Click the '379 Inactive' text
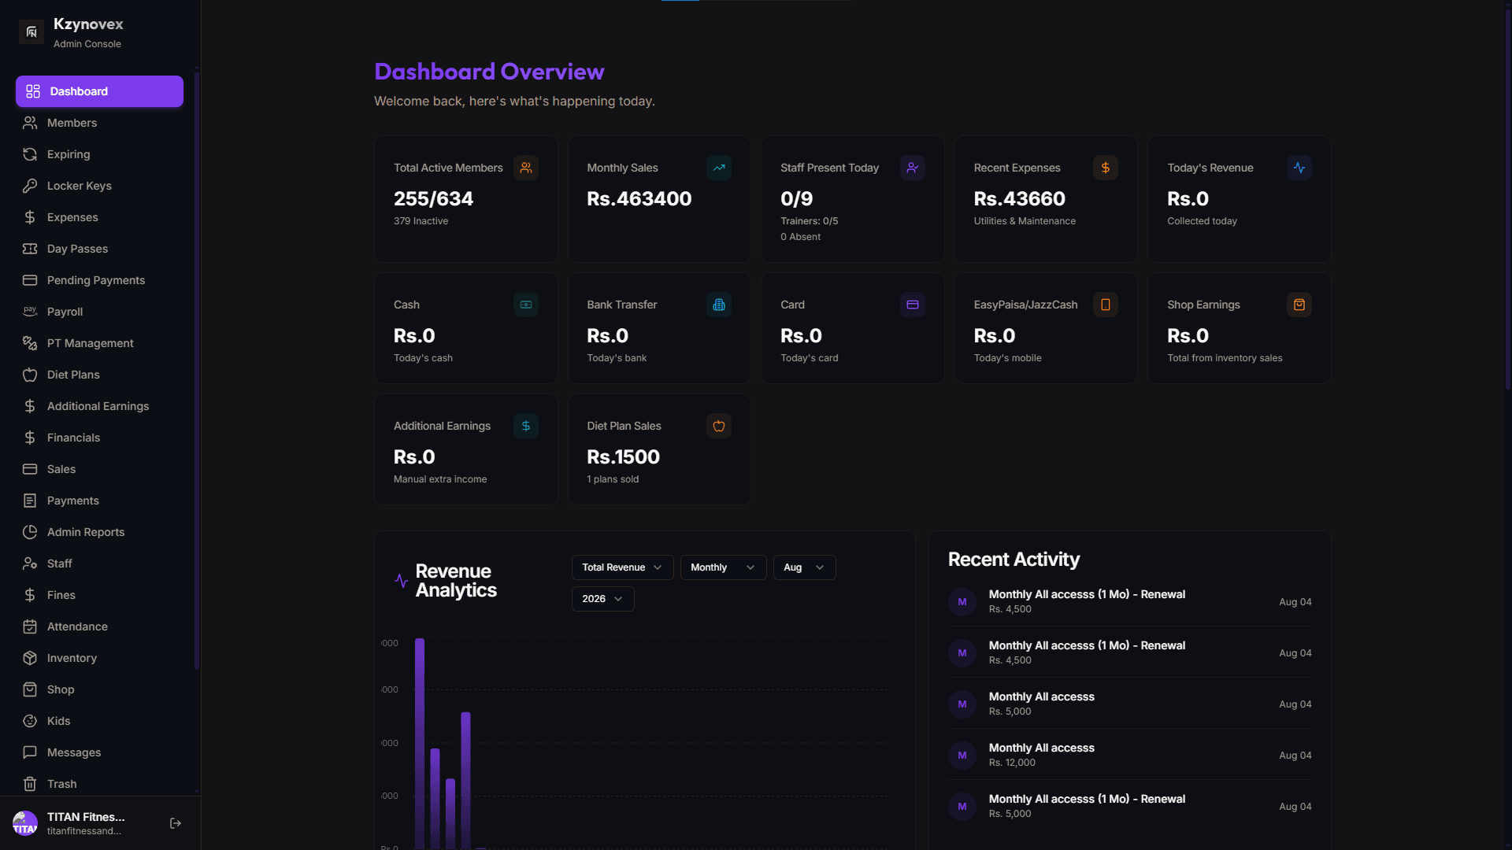This screenshot has height=850, width=1512. point(421,221)
